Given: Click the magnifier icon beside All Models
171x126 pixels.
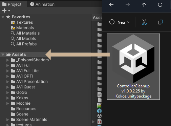Looking at the screenshot, I should (13, 39).
